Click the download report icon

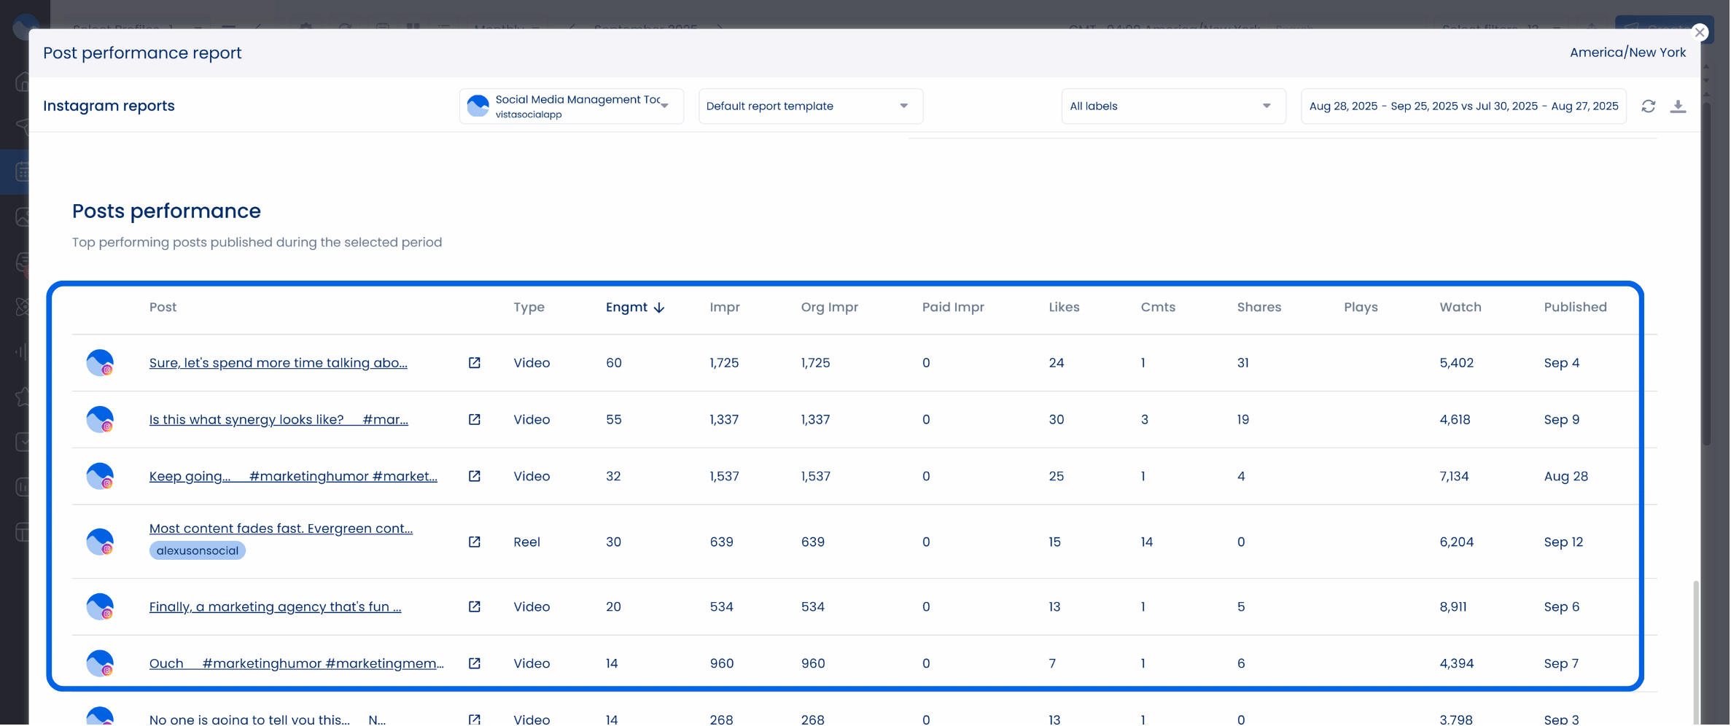click(x=1679, y=106)
